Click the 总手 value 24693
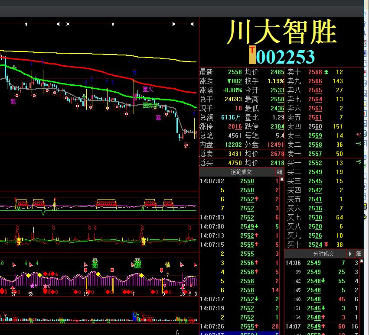This screenshot has height=335, width=369. point(233,100)
